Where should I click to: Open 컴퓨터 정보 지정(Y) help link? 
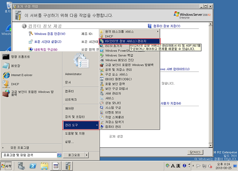point(167,26)
